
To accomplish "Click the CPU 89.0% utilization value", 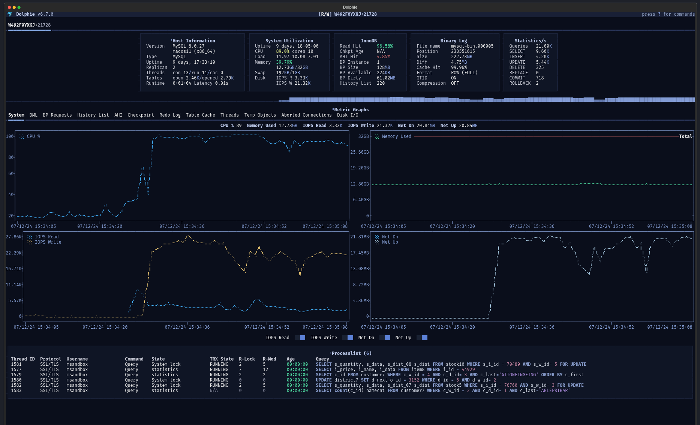I will click(283, 51).
